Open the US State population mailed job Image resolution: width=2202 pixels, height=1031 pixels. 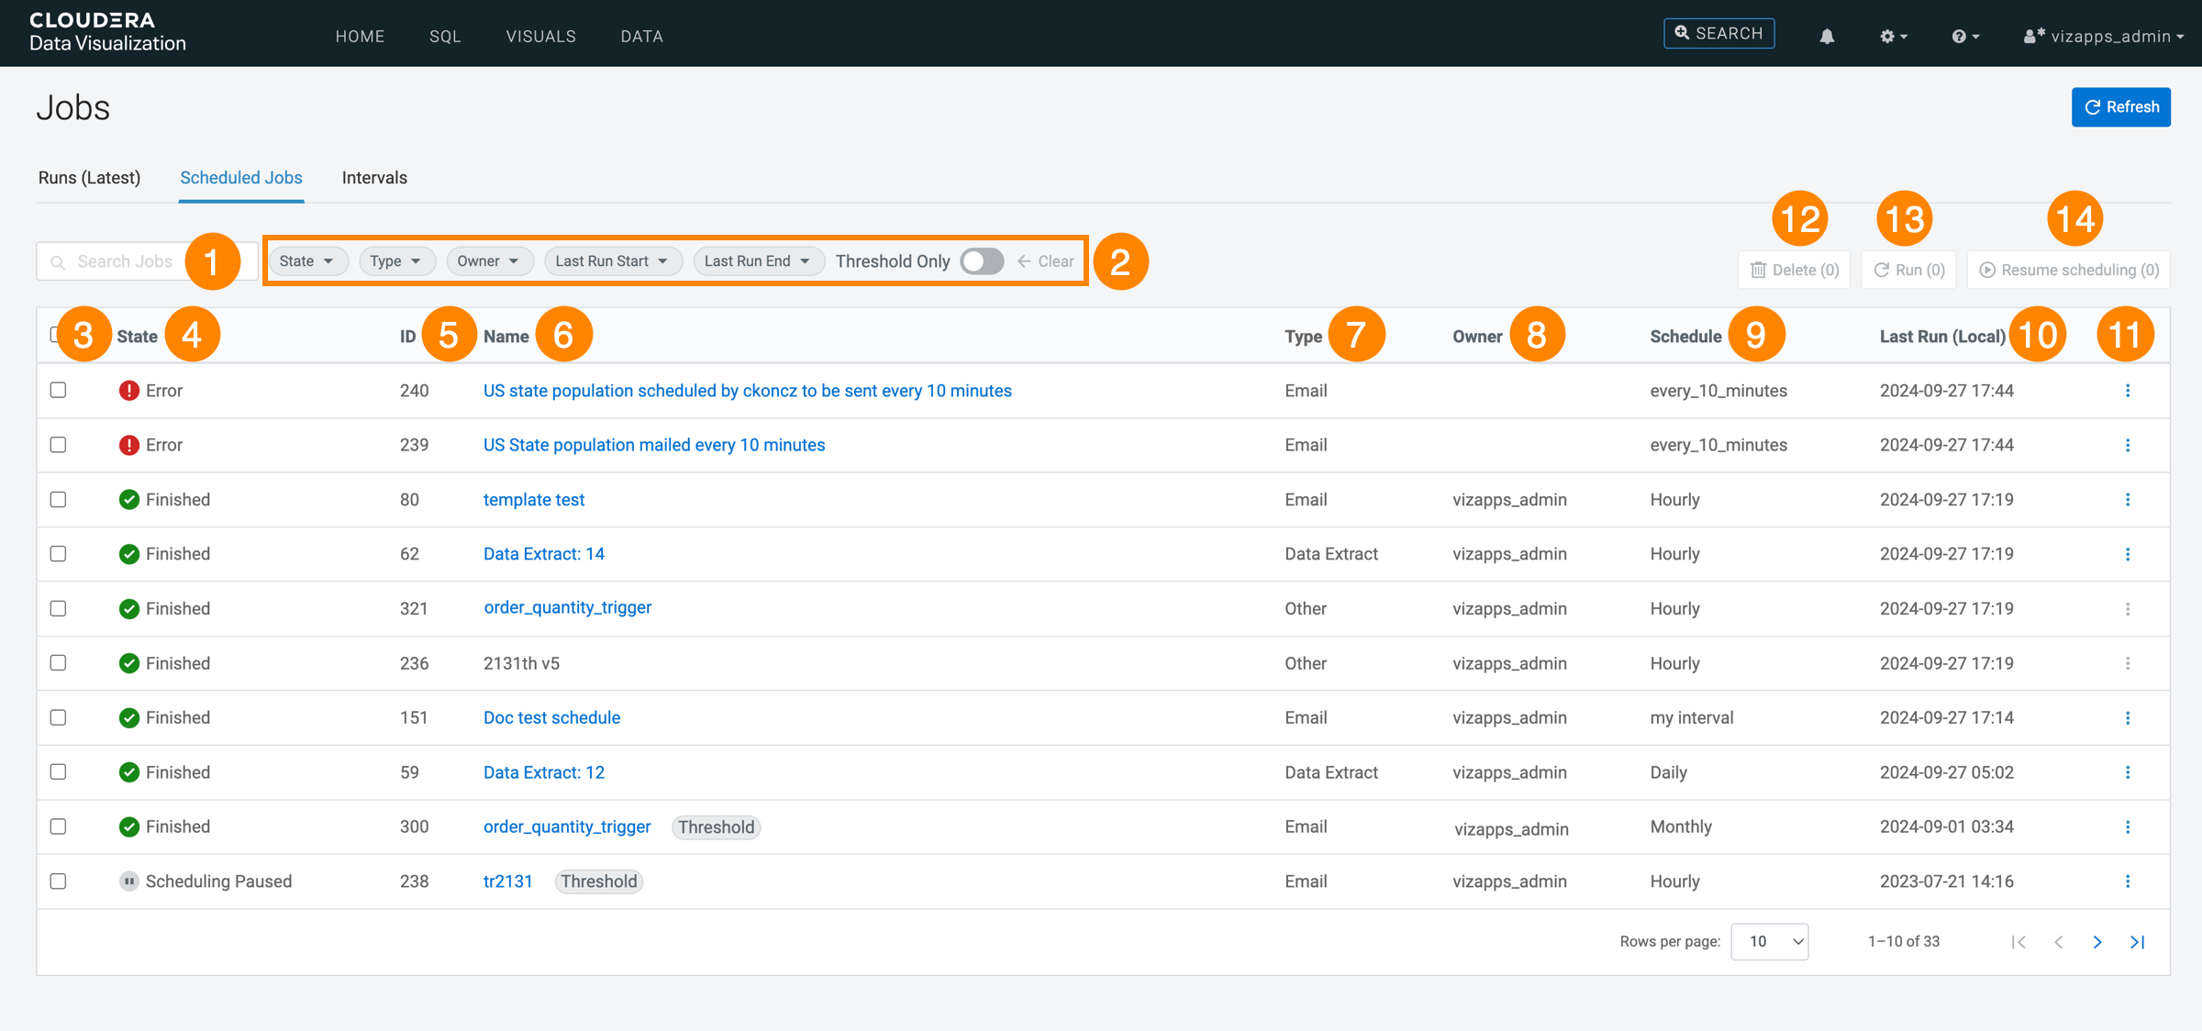pyautogui.click(x=654, y=445)
